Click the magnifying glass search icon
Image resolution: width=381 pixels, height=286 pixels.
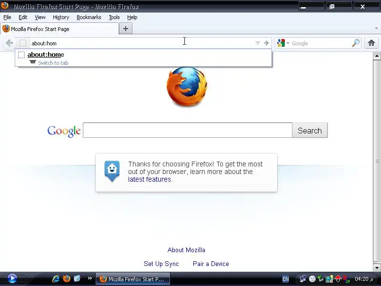[355, 43]
